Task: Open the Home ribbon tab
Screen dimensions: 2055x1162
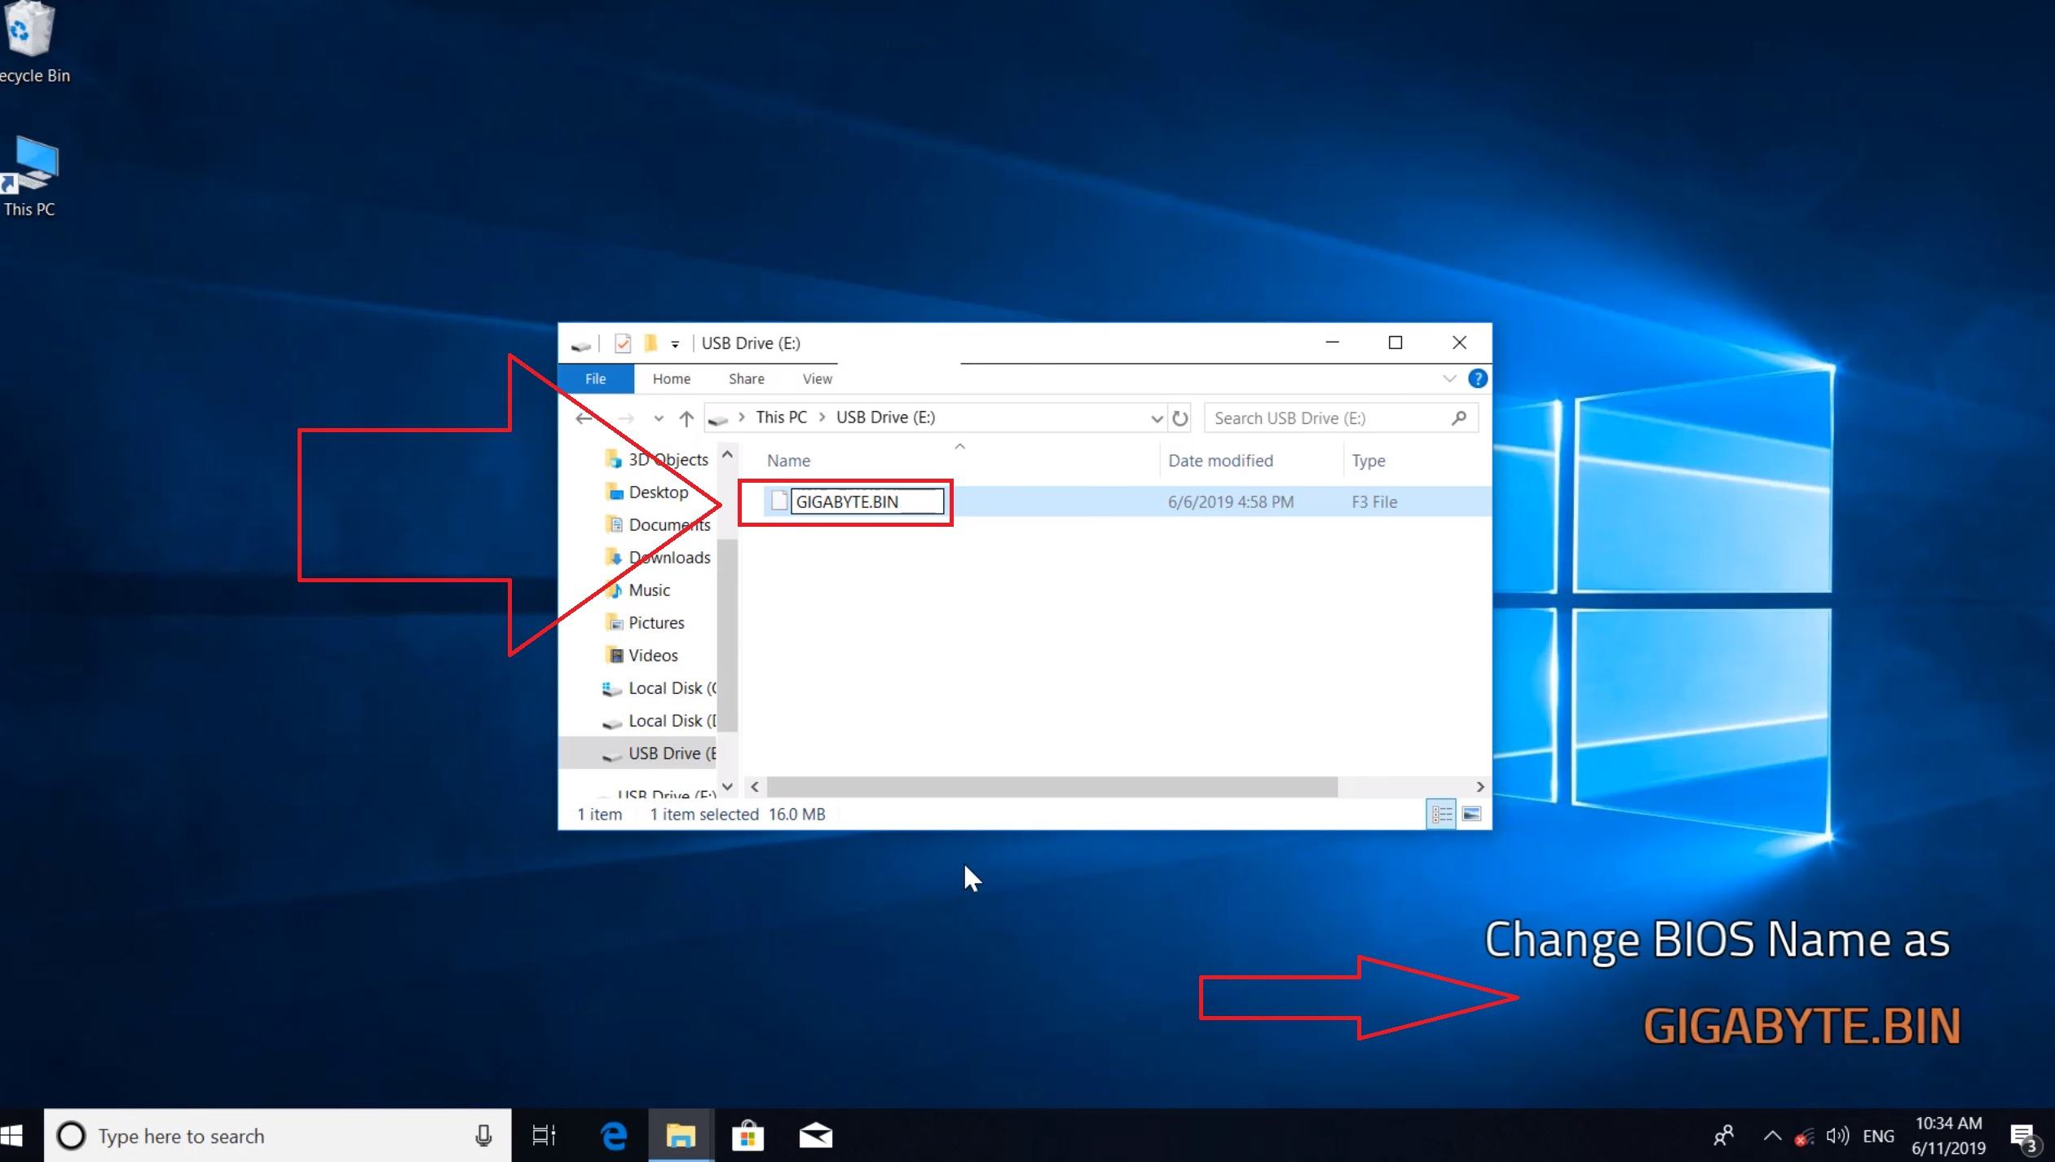Action: [x=671, y=378]
